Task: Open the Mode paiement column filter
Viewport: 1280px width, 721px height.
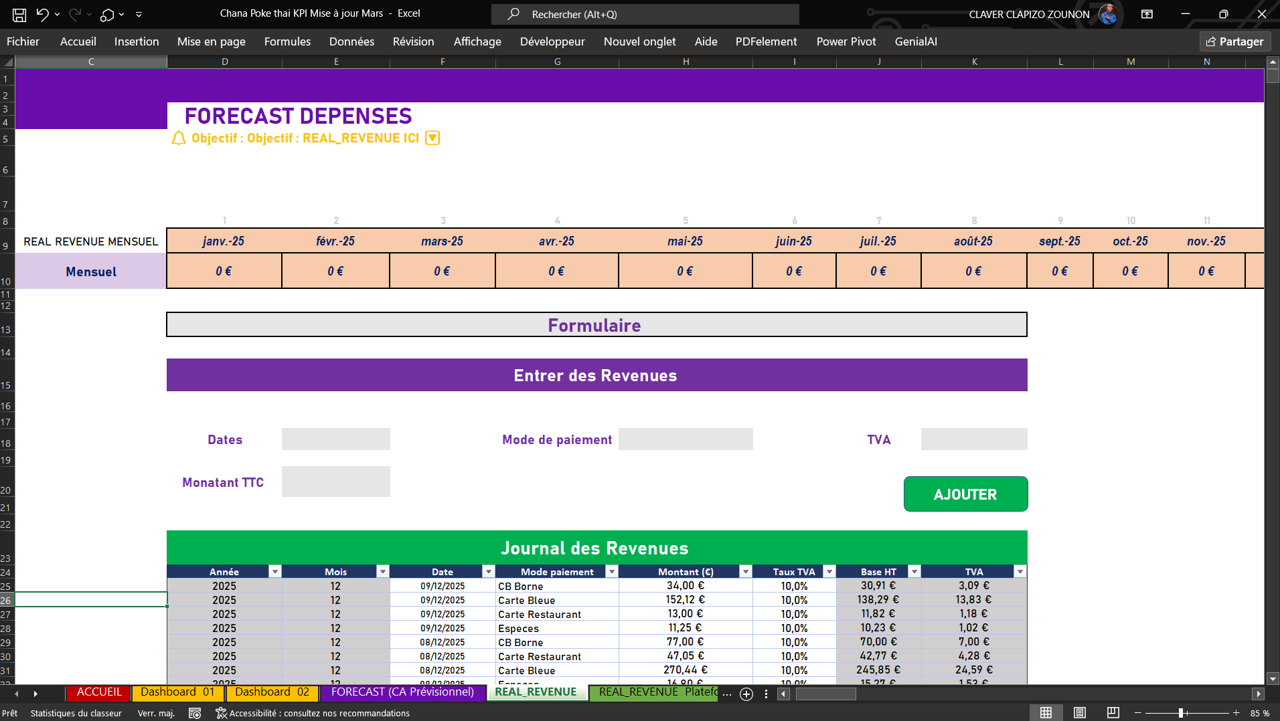Action: [x=611, y=572]
